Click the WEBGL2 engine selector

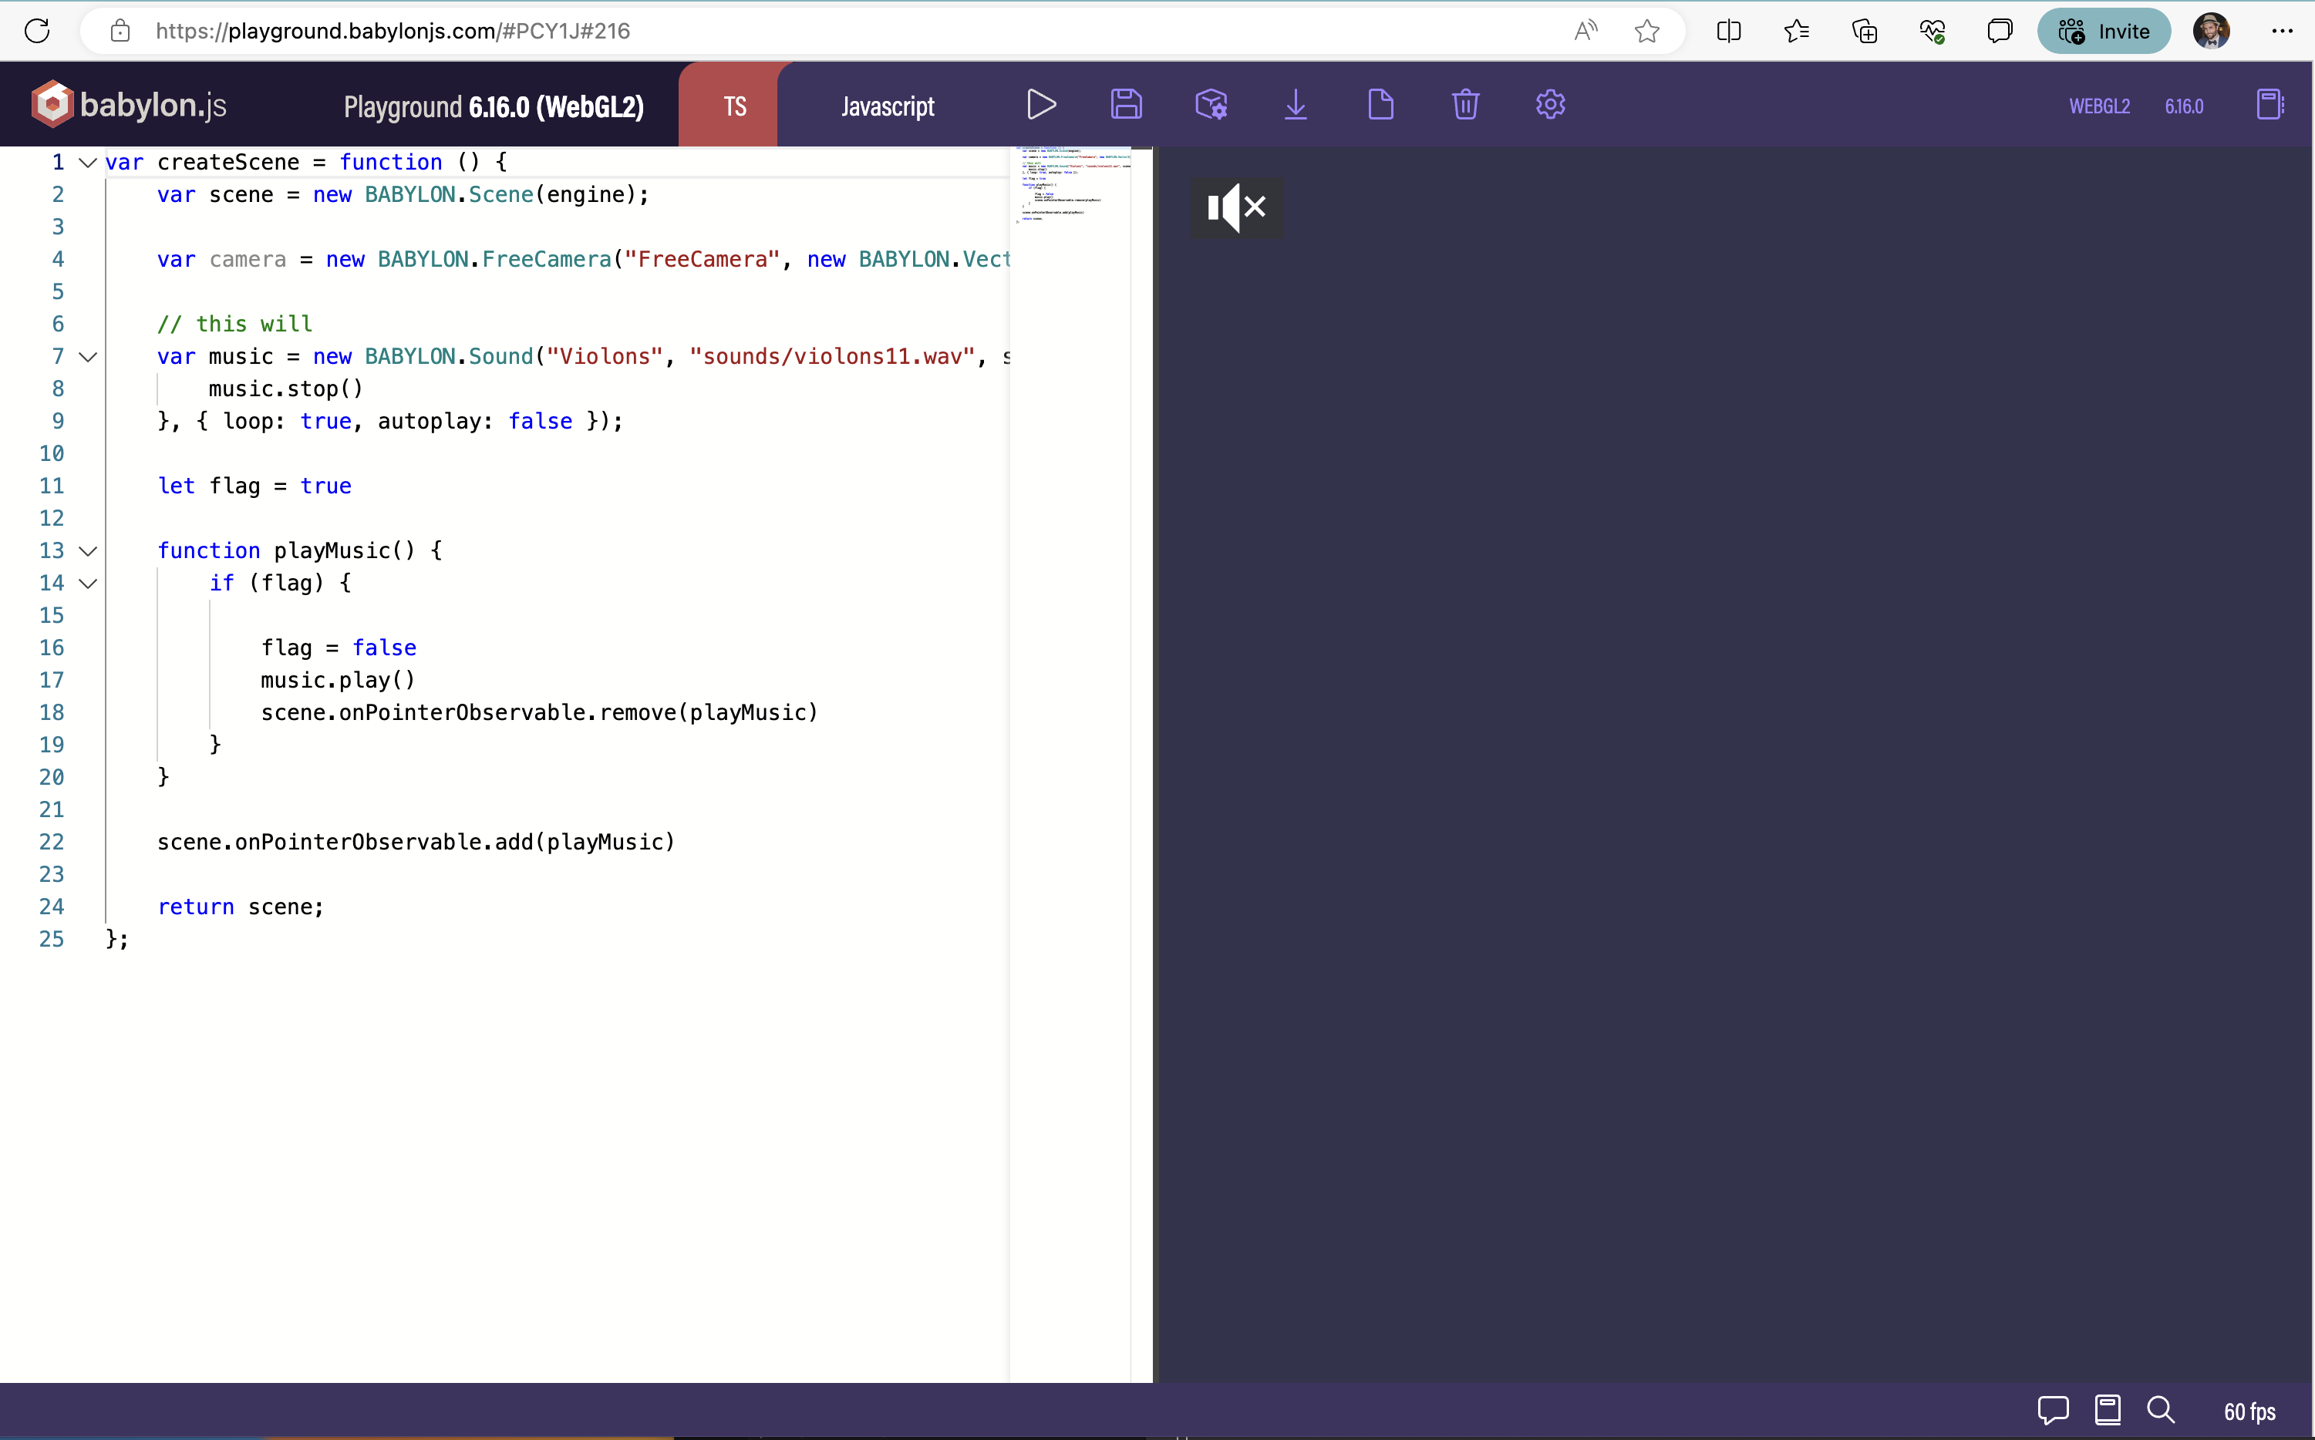[2099, 106]
